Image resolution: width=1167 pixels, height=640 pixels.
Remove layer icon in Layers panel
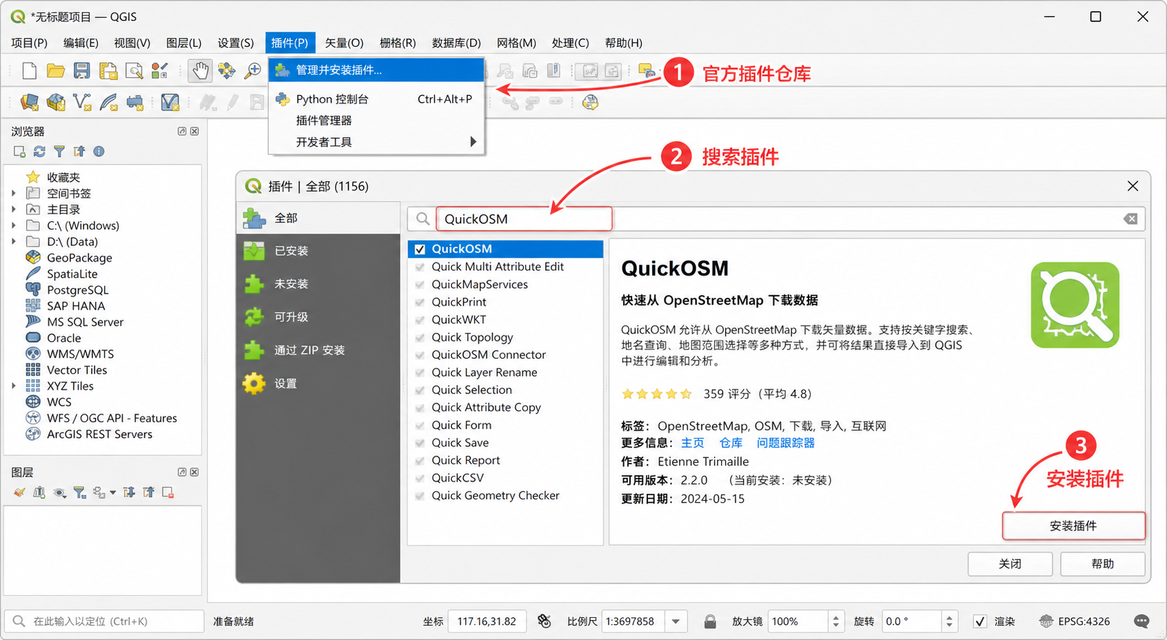pos(168,493)
